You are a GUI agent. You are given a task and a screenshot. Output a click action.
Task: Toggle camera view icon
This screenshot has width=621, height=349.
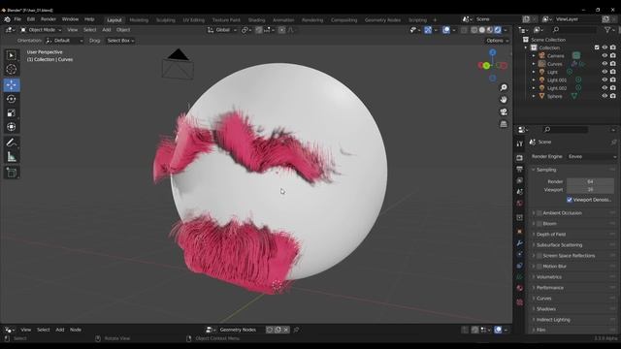click(504, 112)
